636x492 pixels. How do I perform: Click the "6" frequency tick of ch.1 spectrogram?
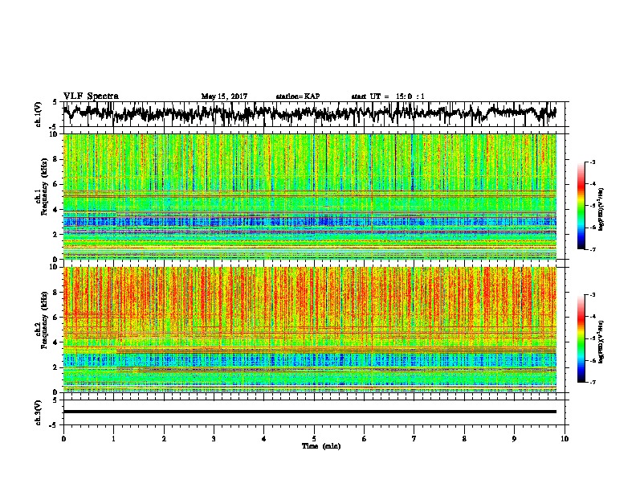click(x=57, y=184)
